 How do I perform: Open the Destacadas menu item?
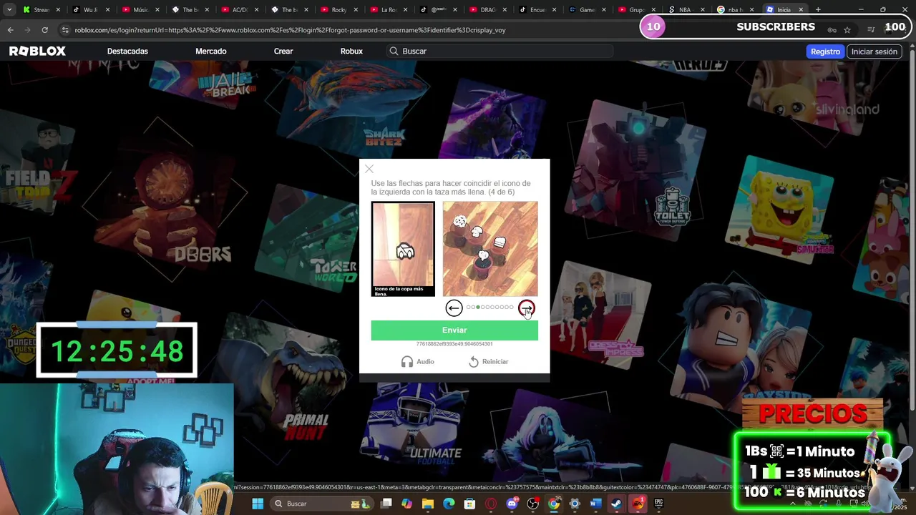pos(127,51)
